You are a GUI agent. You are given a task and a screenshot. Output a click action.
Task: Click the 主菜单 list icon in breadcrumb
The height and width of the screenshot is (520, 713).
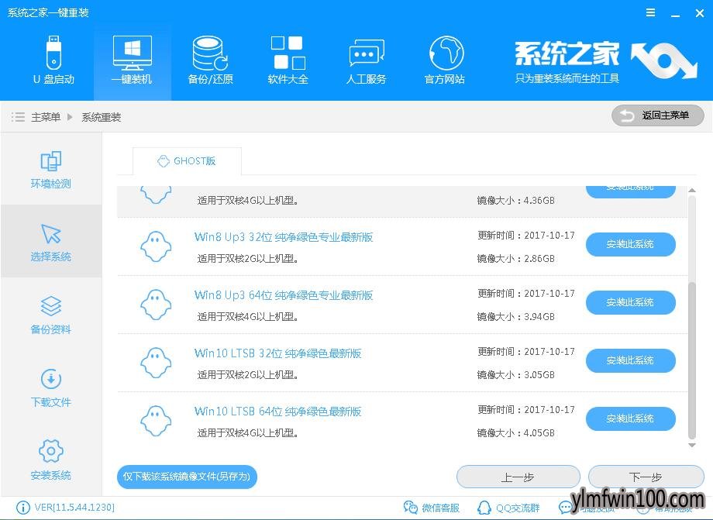pos(18,117)
